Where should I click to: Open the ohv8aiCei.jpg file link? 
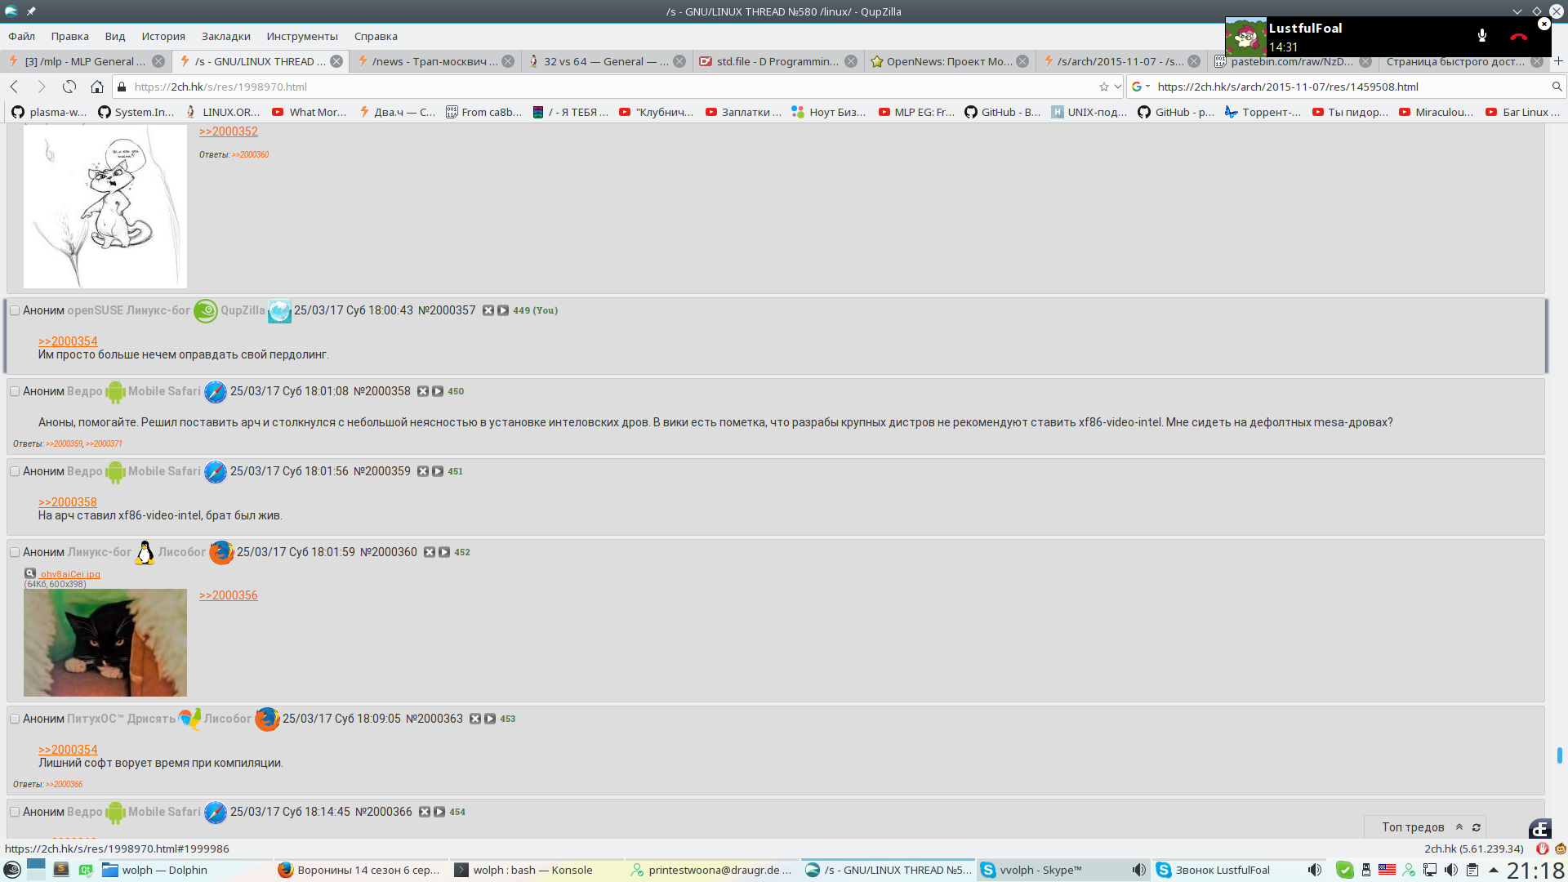[x=71, y=574]
